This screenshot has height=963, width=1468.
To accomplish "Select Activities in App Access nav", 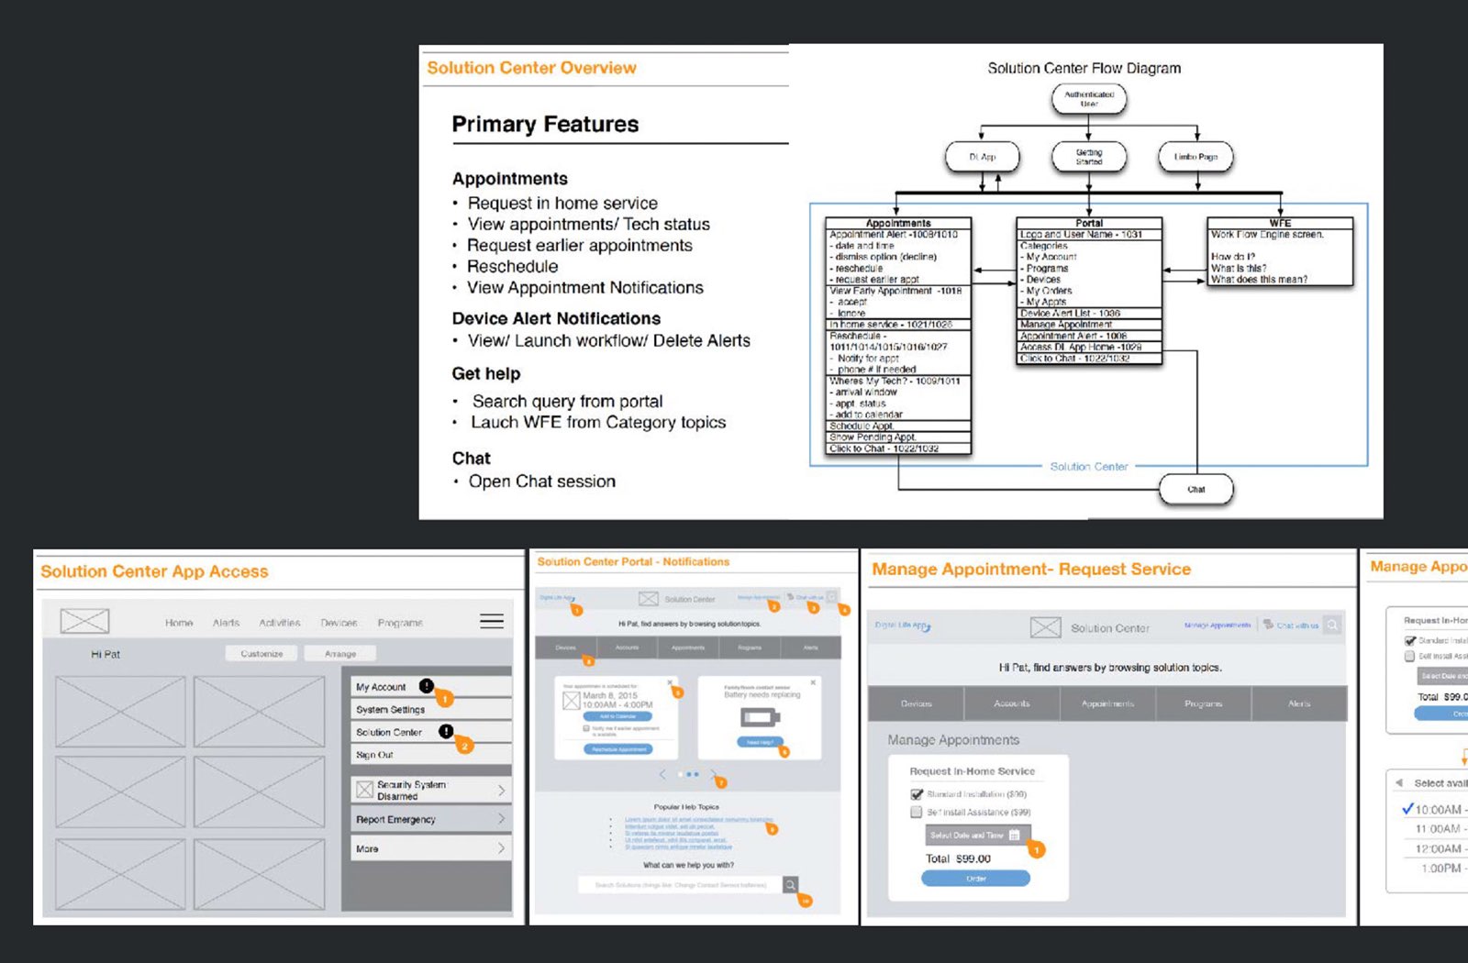I will 280,623.
